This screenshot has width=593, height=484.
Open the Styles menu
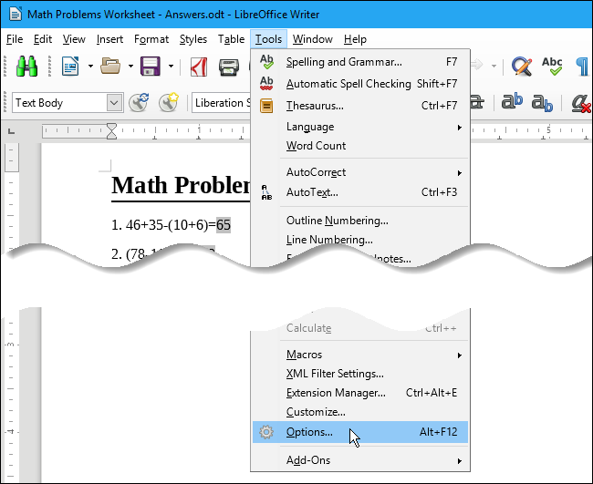tap(193, 39)
